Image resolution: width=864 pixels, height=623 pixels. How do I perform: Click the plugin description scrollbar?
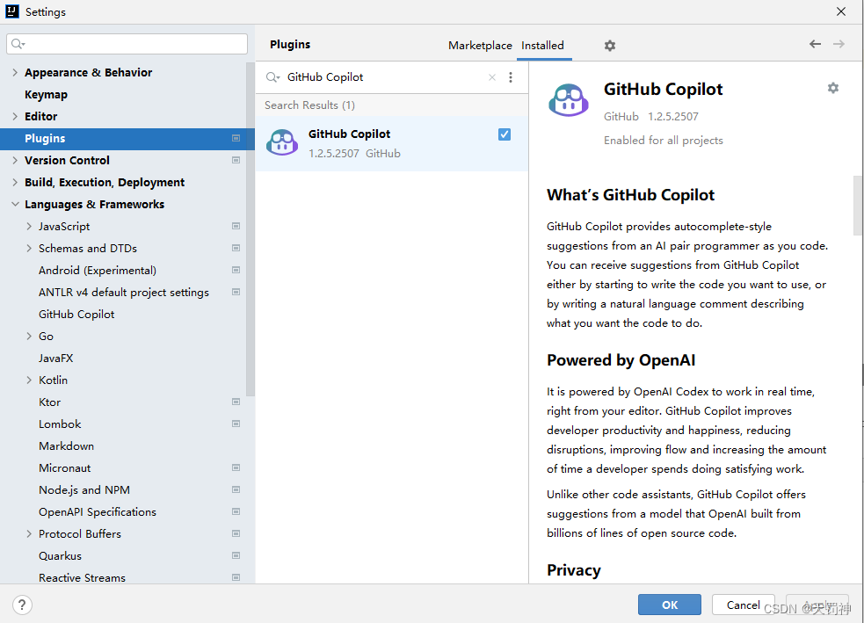pyautogui.click(x=857, y=205)
